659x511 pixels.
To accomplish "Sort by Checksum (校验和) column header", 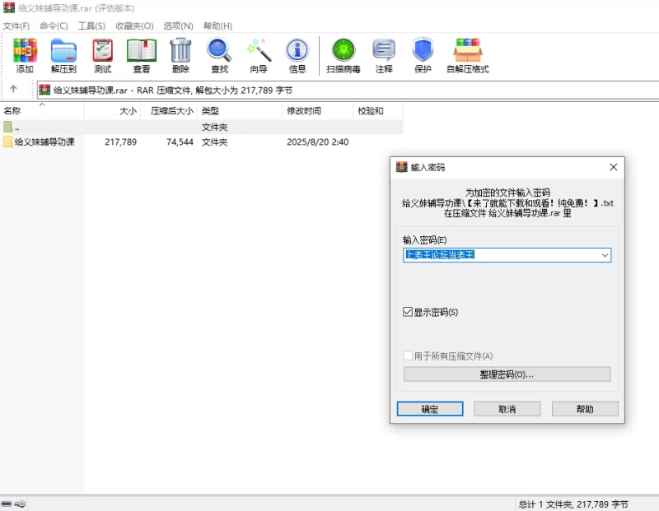I will 378,111.
